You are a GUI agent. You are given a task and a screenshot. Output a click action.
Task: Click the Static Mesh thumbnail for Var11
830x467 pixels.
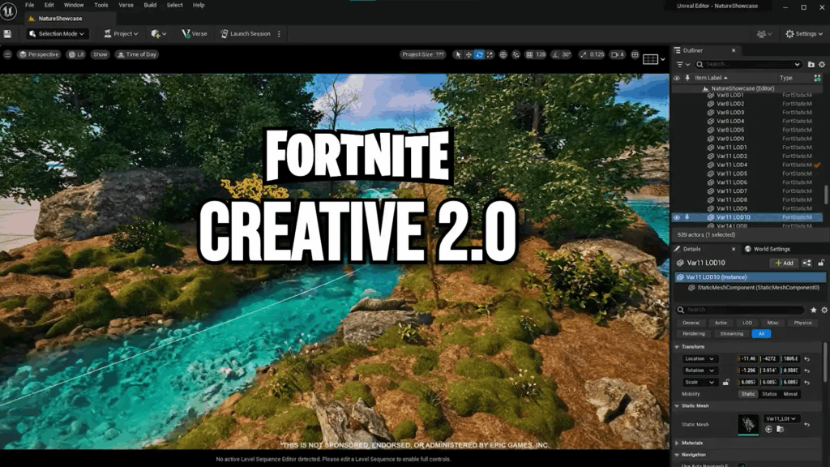tap(750, 422)
